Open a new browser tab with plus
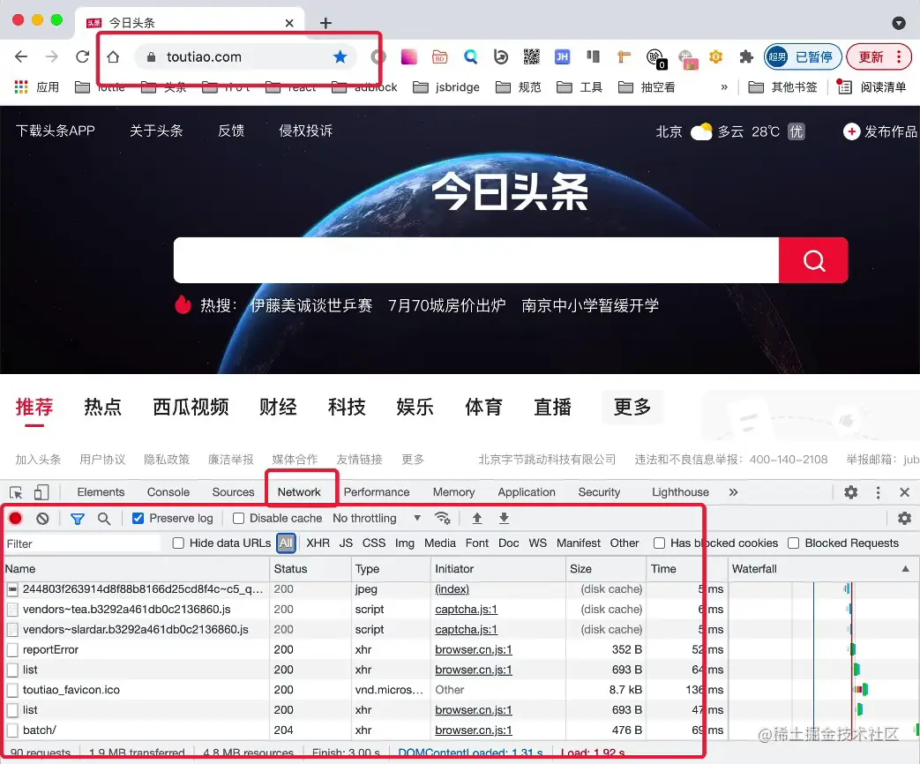 (325, 23)
